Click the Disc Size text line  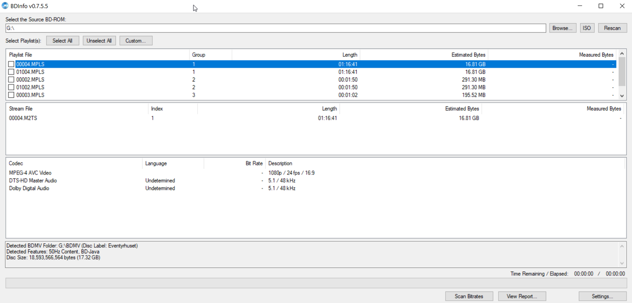53,258
